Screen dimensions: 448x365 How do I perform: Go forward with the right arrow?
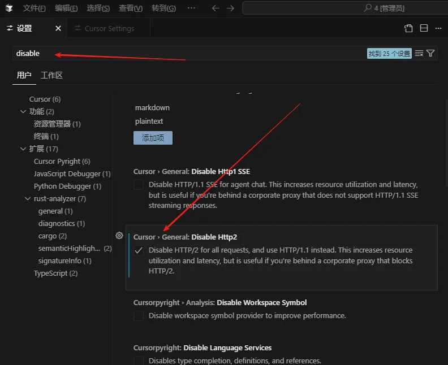pos(231,8)
